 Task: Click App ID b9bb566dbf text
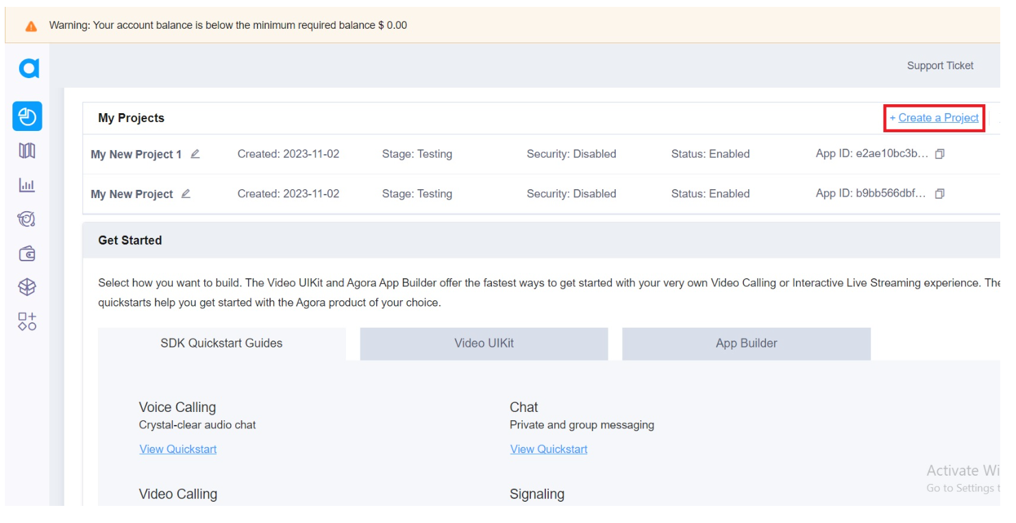point(871,193)
